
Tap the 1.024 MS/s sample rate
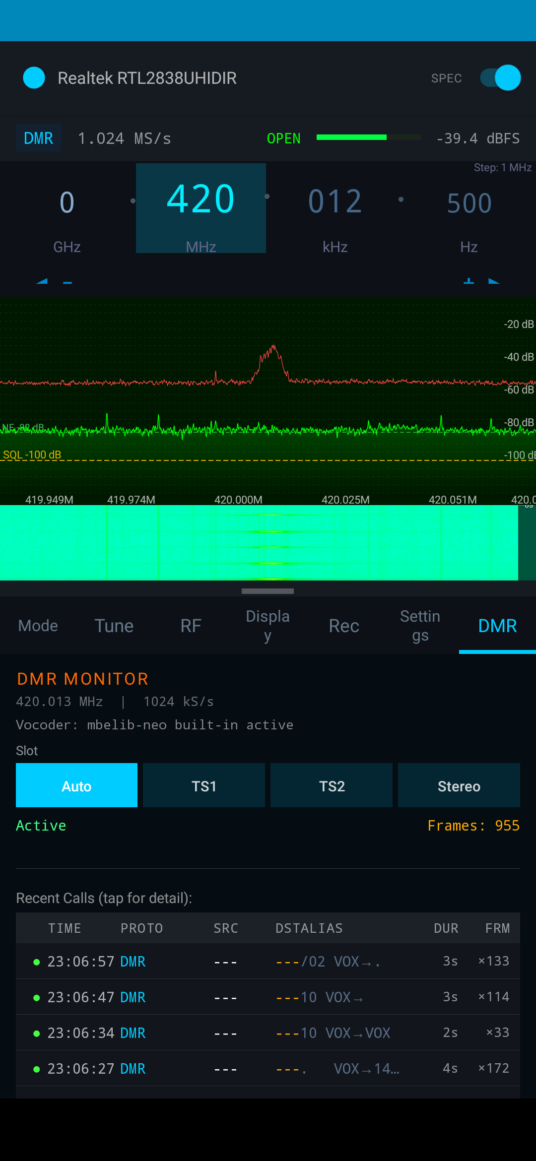point(125,138)
